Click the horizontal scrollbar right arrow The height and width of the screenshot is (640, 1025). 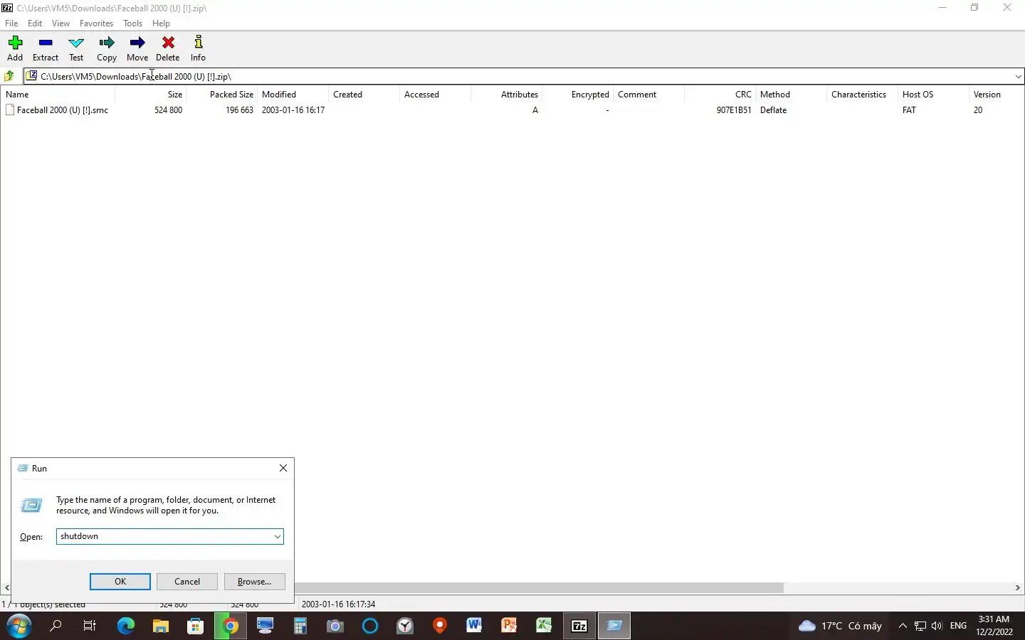click(1018, 588)
